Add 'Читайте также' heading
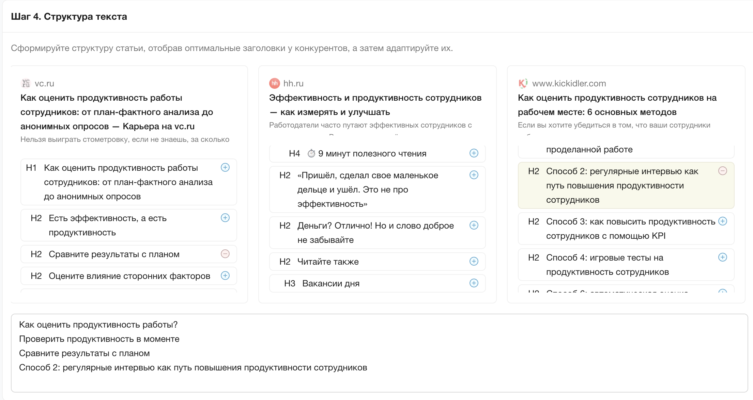Image resolution: width=753 pixels, height=400 pixels. (474, 261)
